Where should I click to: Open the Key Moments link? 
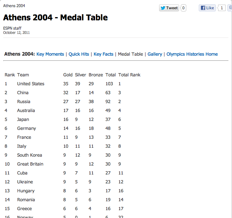(x=50, y=54)
